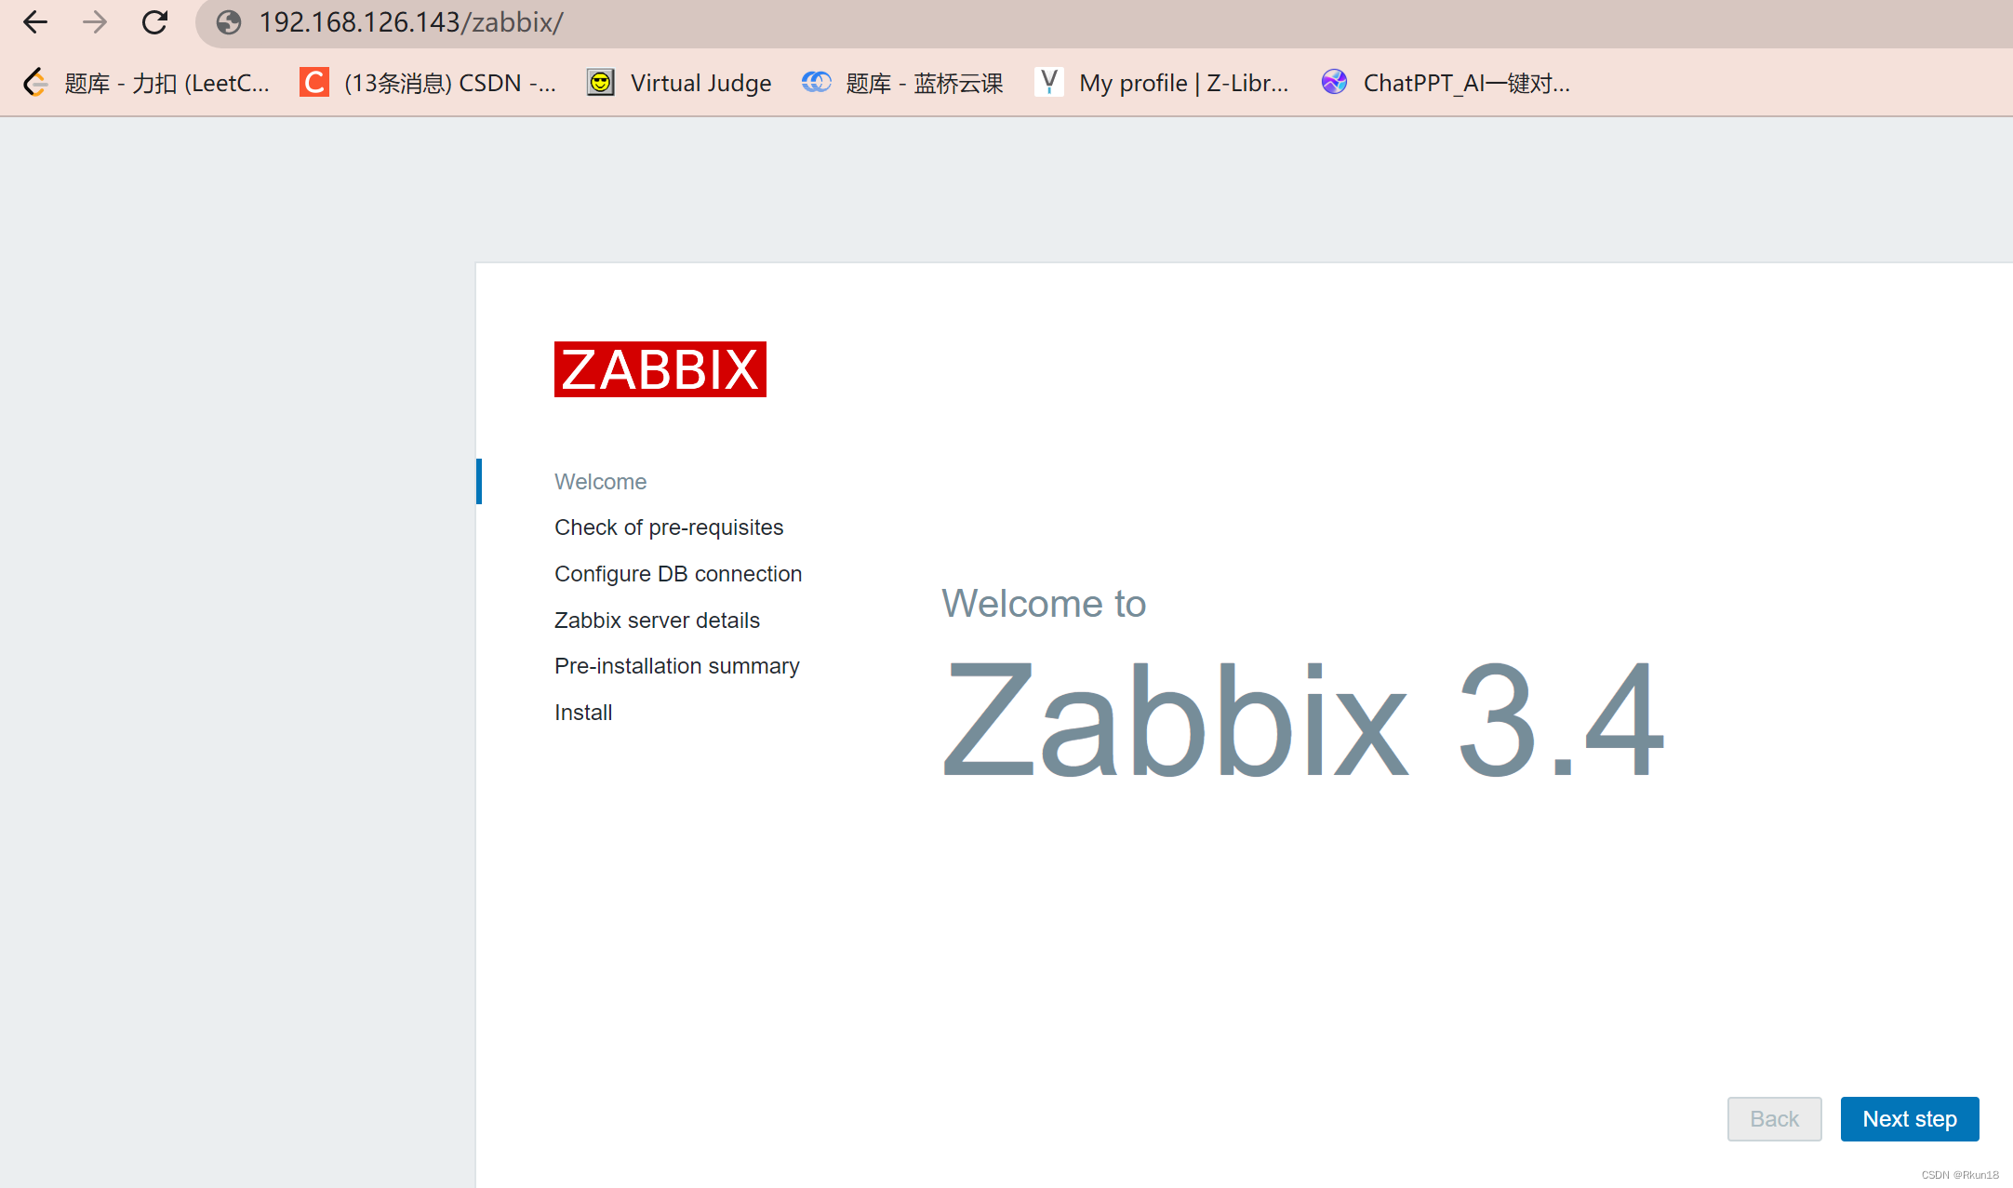The width and height of the screenshot is (2013, 1188).
Task: Open the 题库 - 蓝桥云课 bookmark label
Action: click(925, 84)
